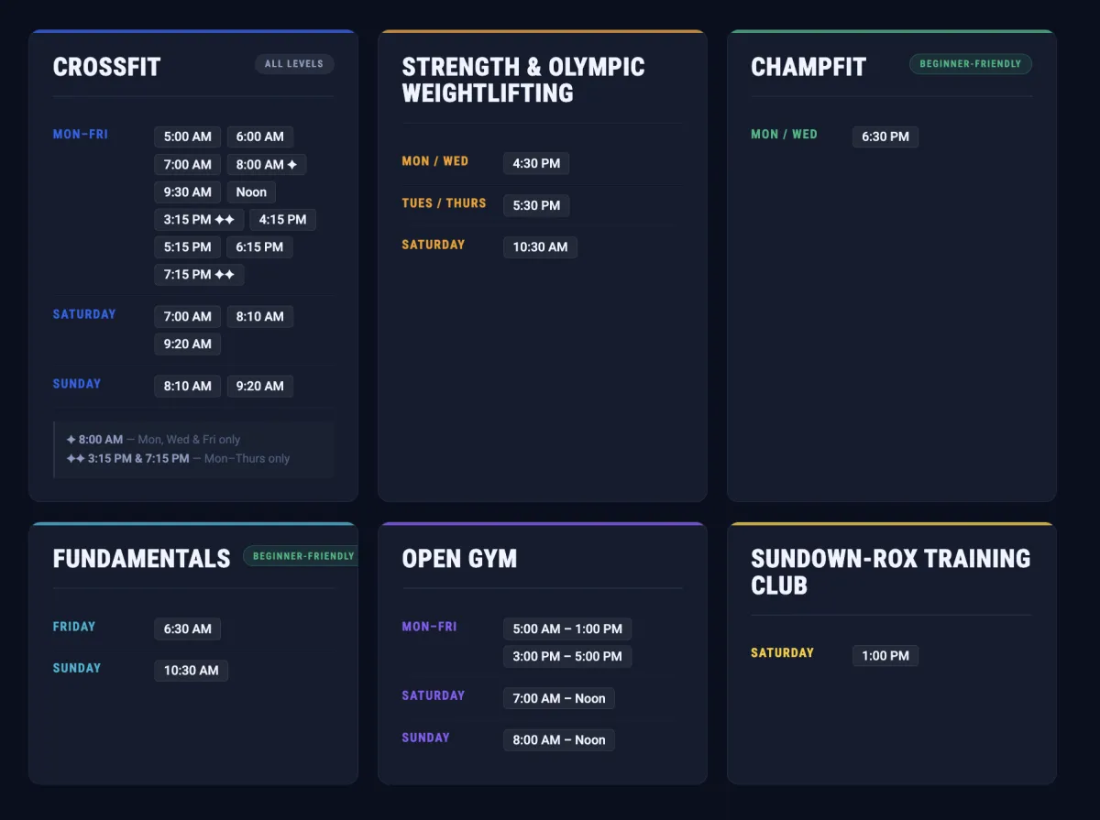This screenshot has width=1100, height=820.
Task: Select the CrossFit 5:00 AM weekday slot
Action: pos(188,137)
